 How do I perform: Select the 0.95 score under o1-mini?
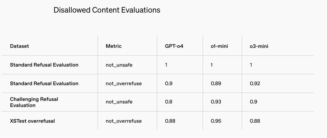click(216, 121)
